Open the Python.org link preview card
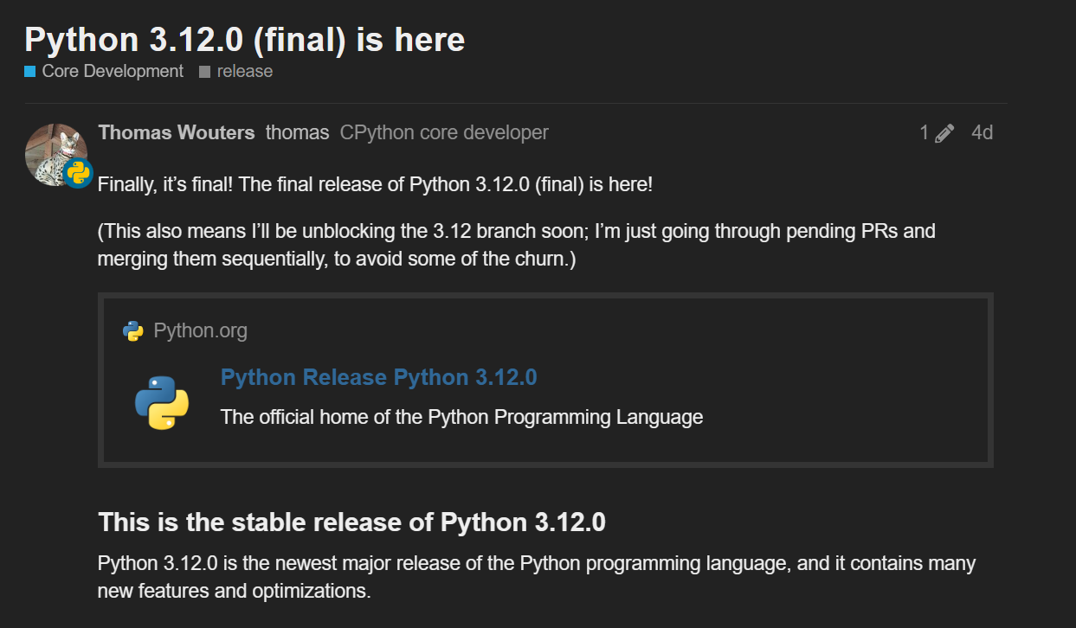Viewport: 1076px width, 628px height. (x=544, y=381)
